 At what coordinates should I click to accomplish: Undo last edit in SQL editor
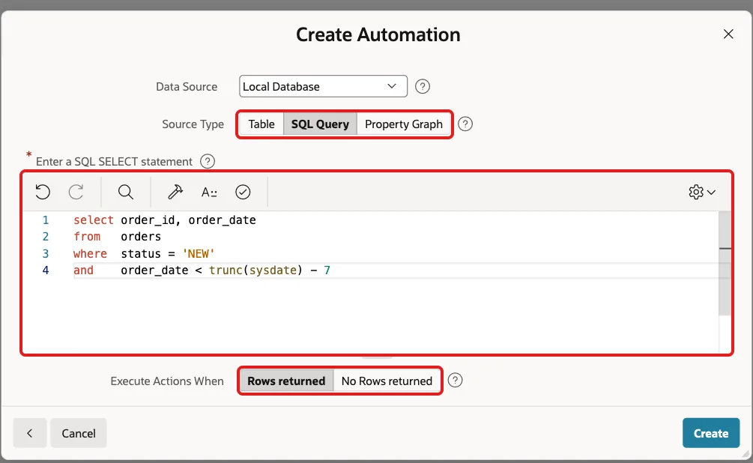coord(43,192)
